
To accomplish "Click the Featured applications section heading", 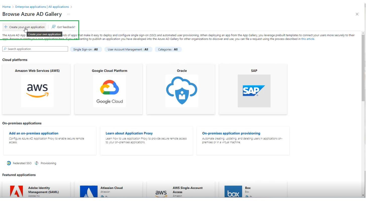I will pyautogui.click(x=19, y=175).
